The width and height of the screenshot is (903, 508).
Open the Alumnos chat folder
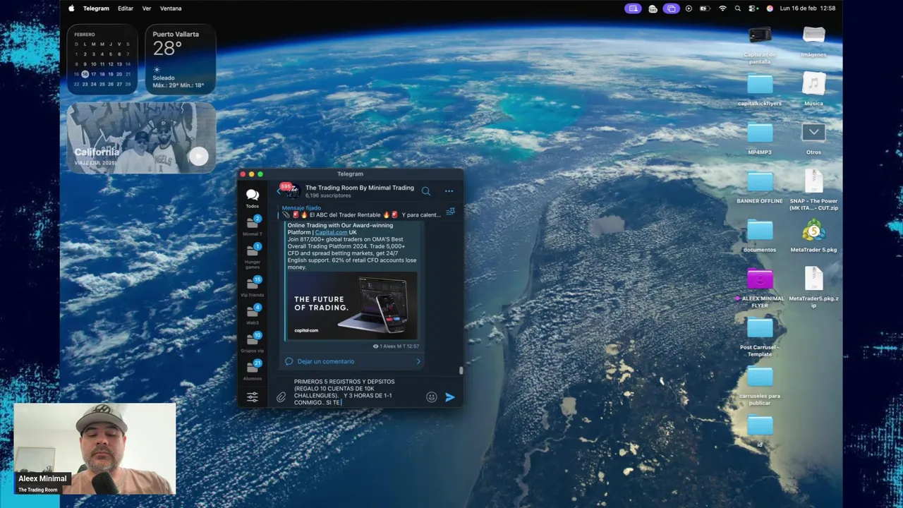[x=252, y=370]
